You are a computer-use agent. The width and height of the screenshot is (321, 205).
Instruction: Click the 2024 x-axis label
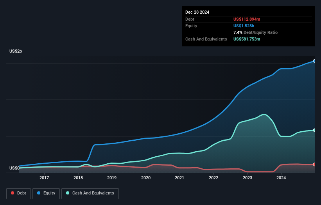281,178
